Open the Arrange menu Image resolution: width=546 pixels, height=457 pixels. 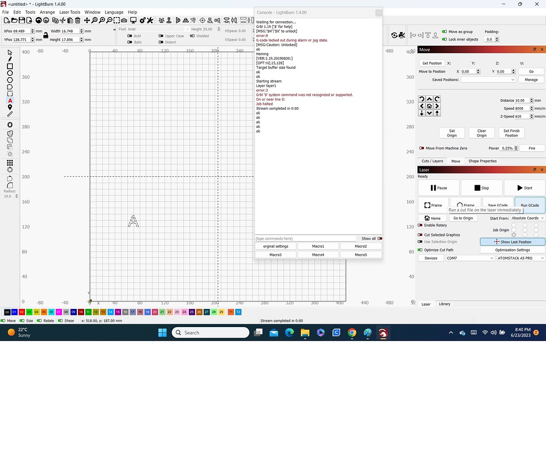(47, 12)
